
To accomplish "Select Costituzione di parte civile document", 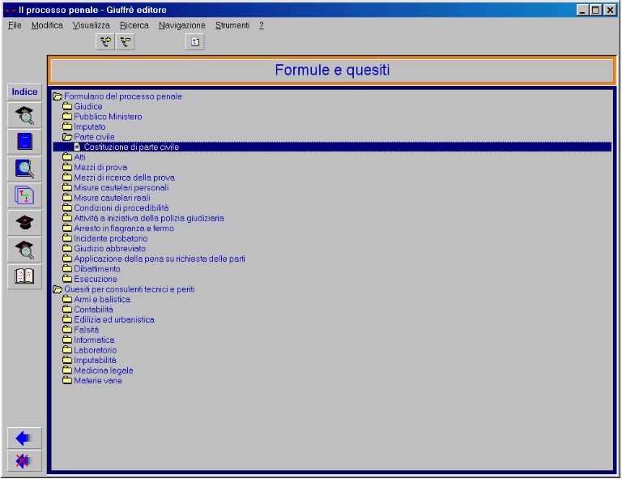I will (332, 148).
